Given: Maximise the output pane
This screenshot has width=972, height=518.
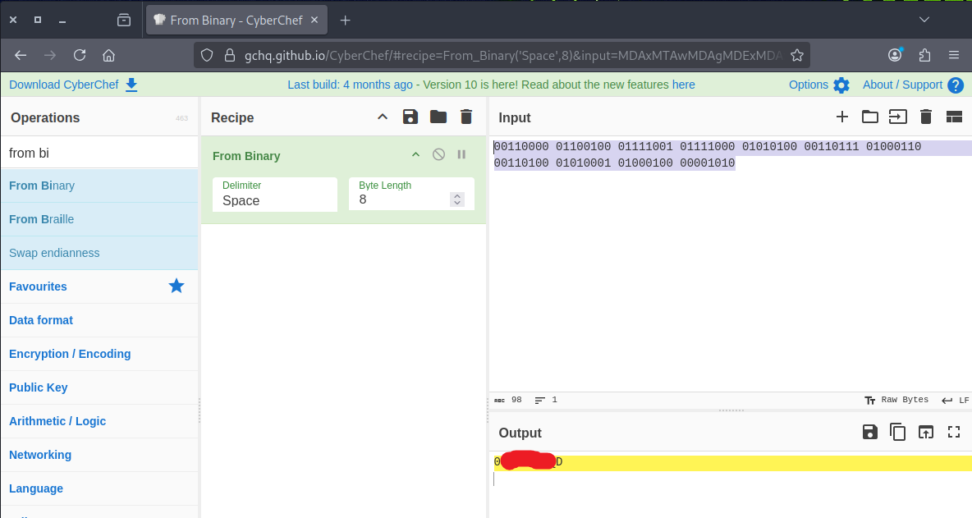Looking at the screenshot, I should click(954, 432).
